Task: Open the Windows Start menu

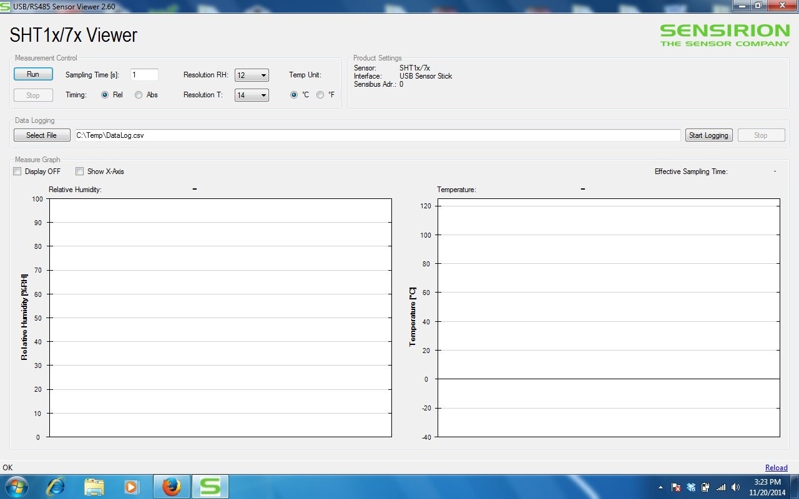Action: click(x=16, y=487)
